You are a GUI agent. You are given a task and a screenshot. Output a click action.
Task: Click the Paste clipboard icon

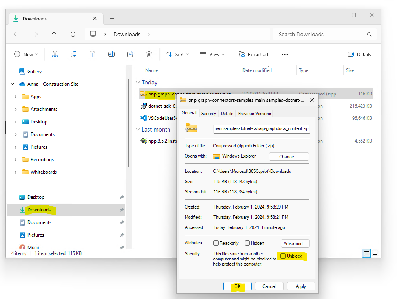click(x=93, y=54)
